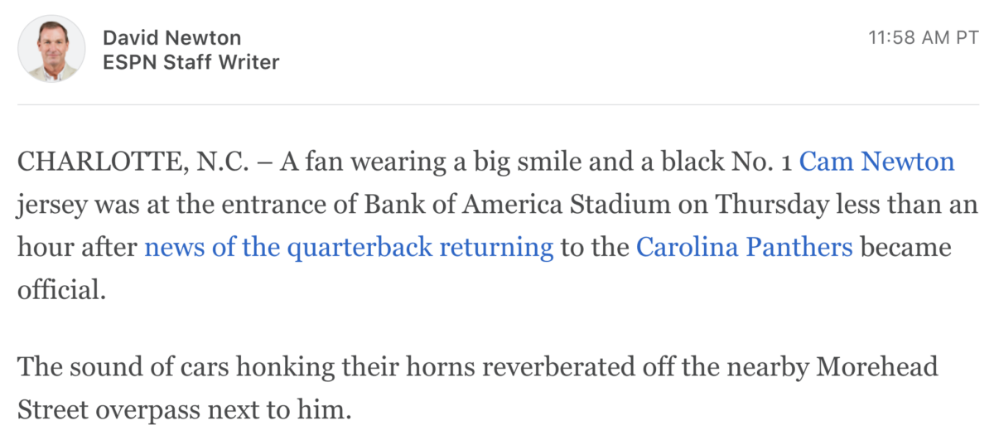The height and width of the screenshot is (440, 994).
Task: Click the 'ESPN Staff Writer' subtitle
Action: pos(191,62)
